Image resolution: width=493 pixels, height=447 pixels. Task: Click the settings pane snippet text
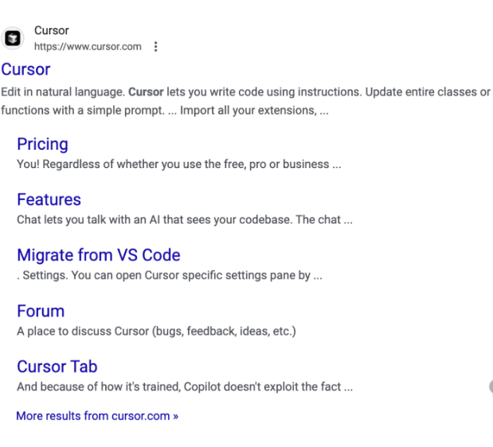169,276
